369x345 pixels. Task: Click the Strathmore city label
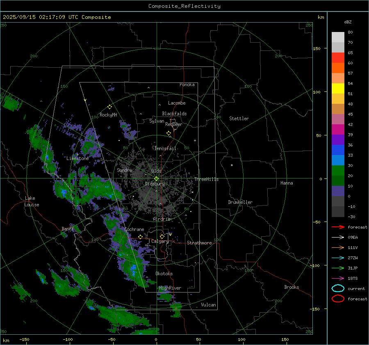[199, 243]
